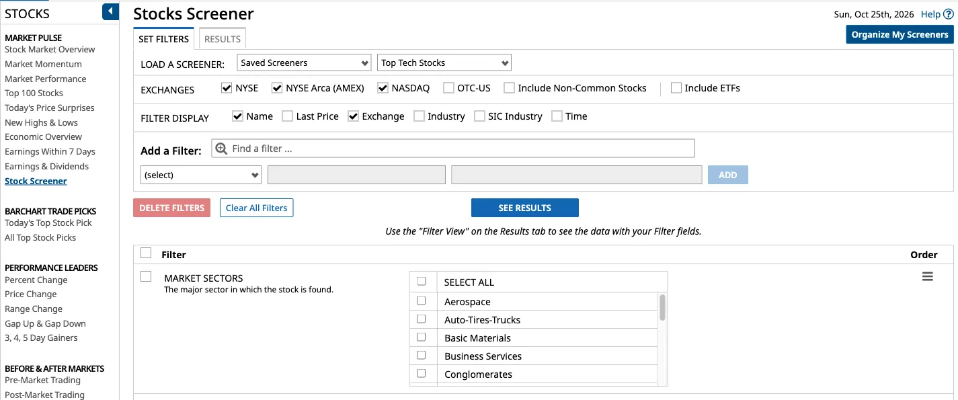Check the Basic Materials sector checkbox
958x400 pixels.
pyautogui.click(x=422, y=337)
